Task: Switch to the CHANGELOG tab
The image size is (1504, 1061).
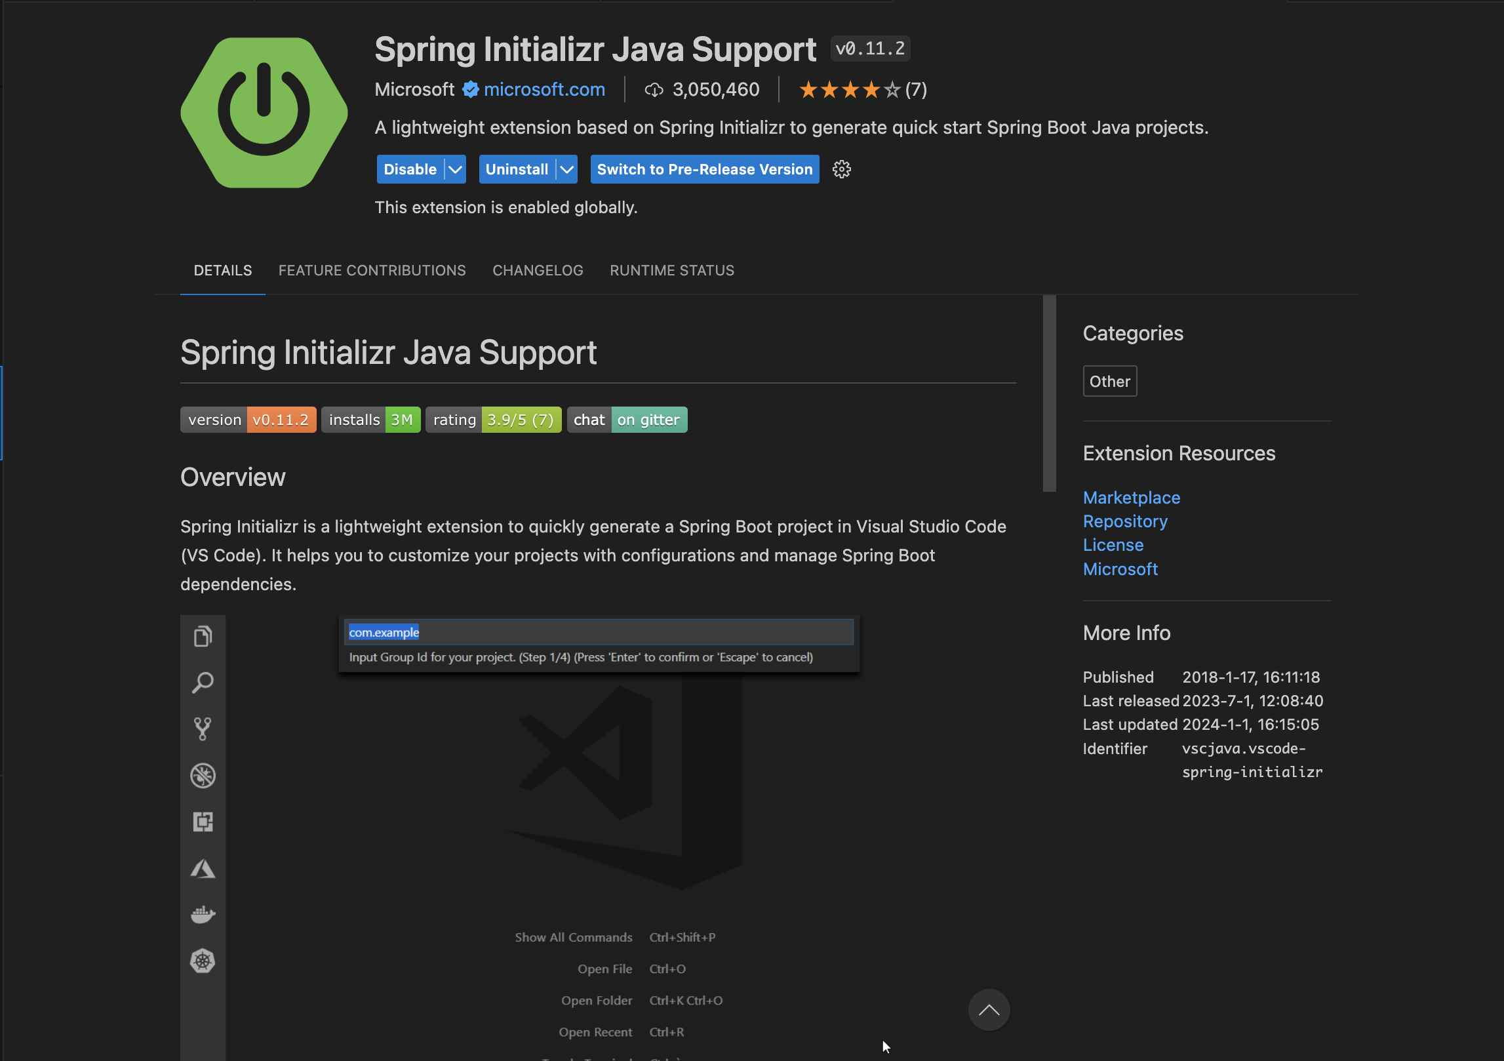Action: [538, 270]
